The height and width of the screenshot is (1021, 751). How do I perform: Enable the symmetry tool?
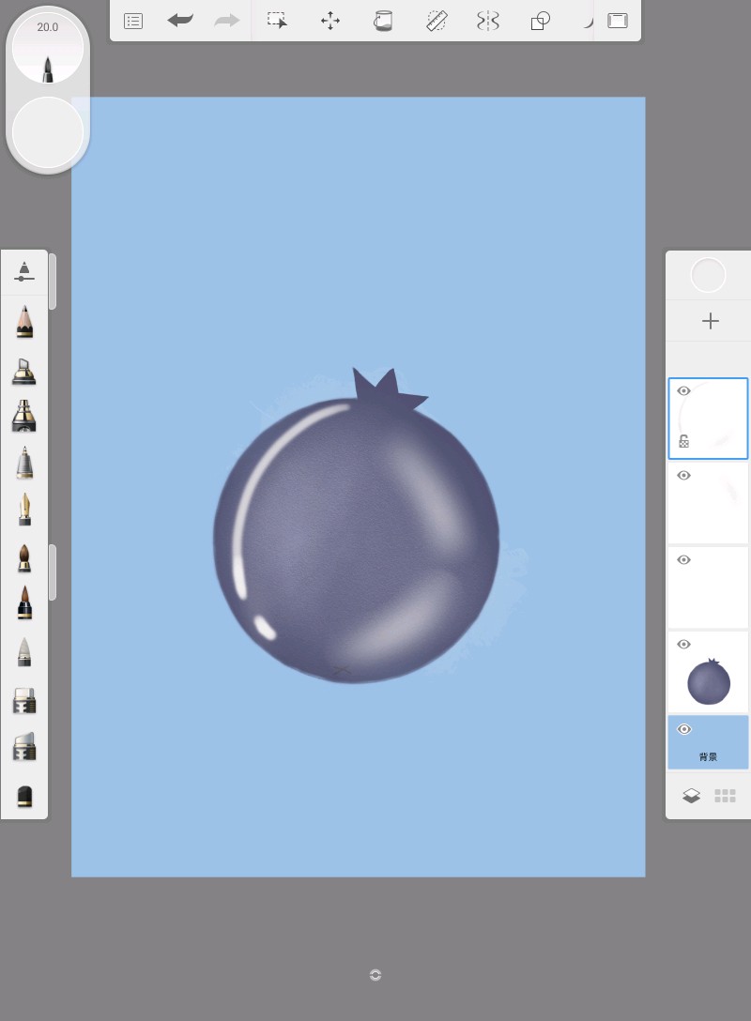coord(488,21)
